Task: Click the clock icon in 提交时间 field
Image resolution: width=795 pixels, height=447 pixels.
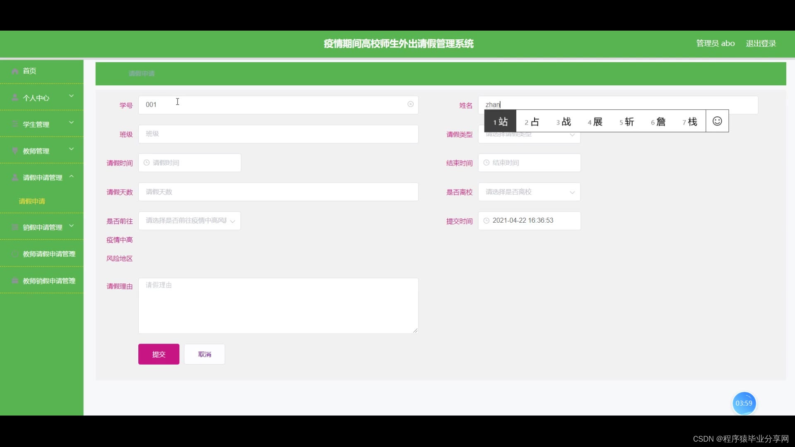Action: [x=487, y=221]
